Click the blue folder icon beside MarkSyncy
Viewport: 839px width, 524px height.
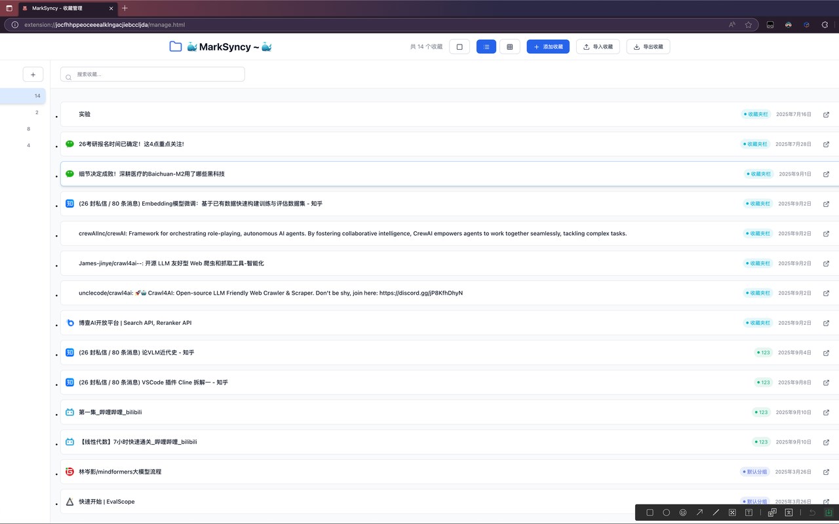pyautogui.click(x=176, y=47)
